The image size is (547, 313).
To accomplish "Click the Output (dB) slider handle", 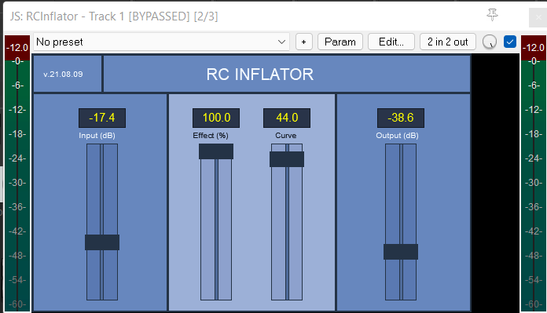I will click(401, 252).
